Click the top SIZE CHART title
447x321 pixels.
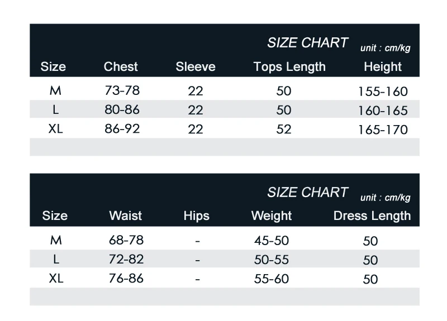pos(308,43)
